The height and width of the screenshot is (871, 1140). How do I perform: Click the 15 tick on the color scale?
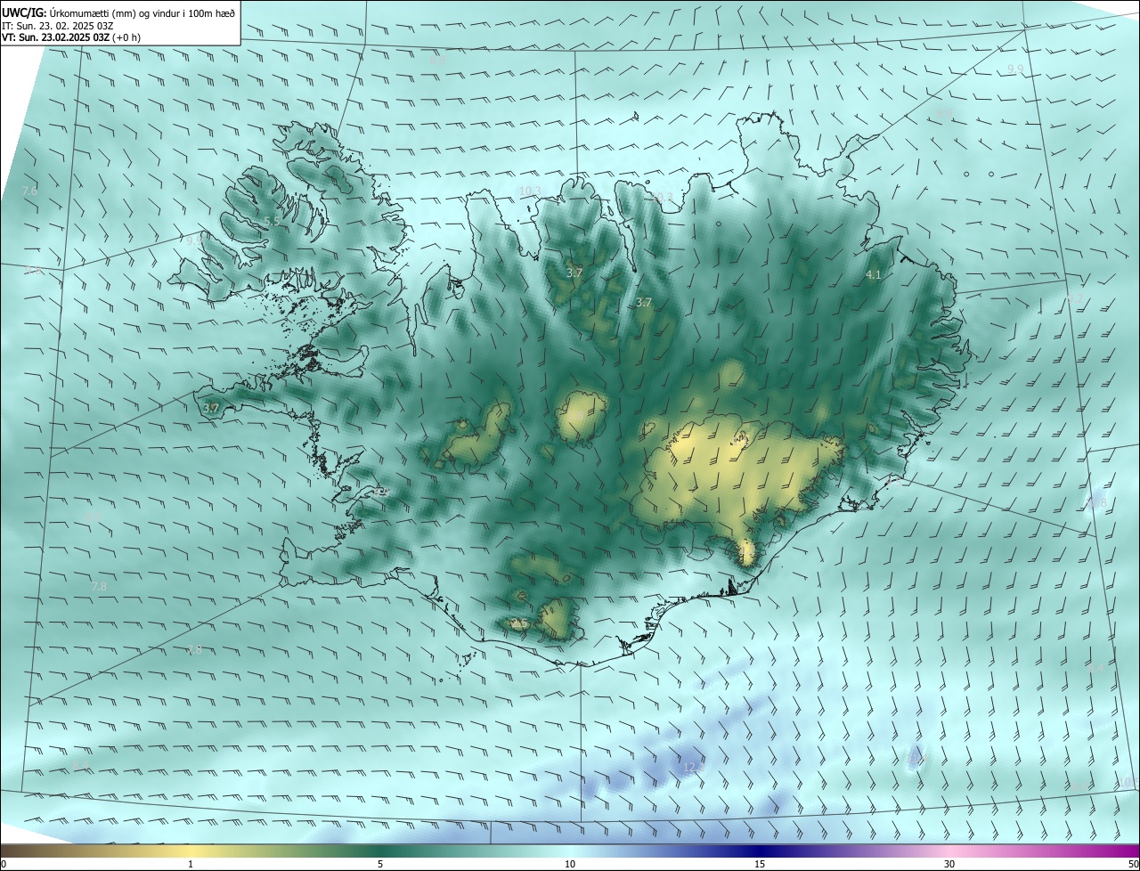pos(760,864)
